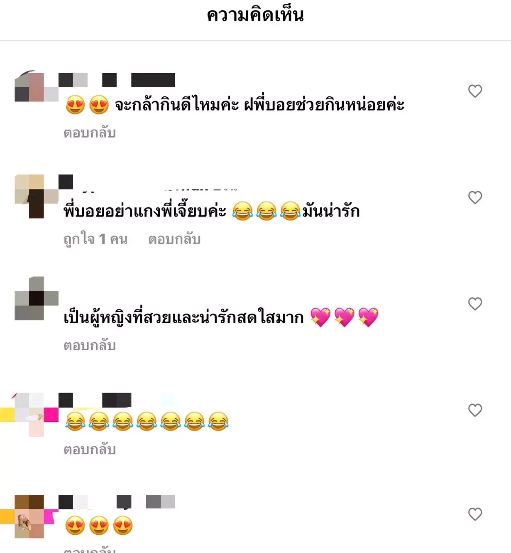Open second commenter's profile picture
Screen dimensions: 511x553
[x=37, y=196]
